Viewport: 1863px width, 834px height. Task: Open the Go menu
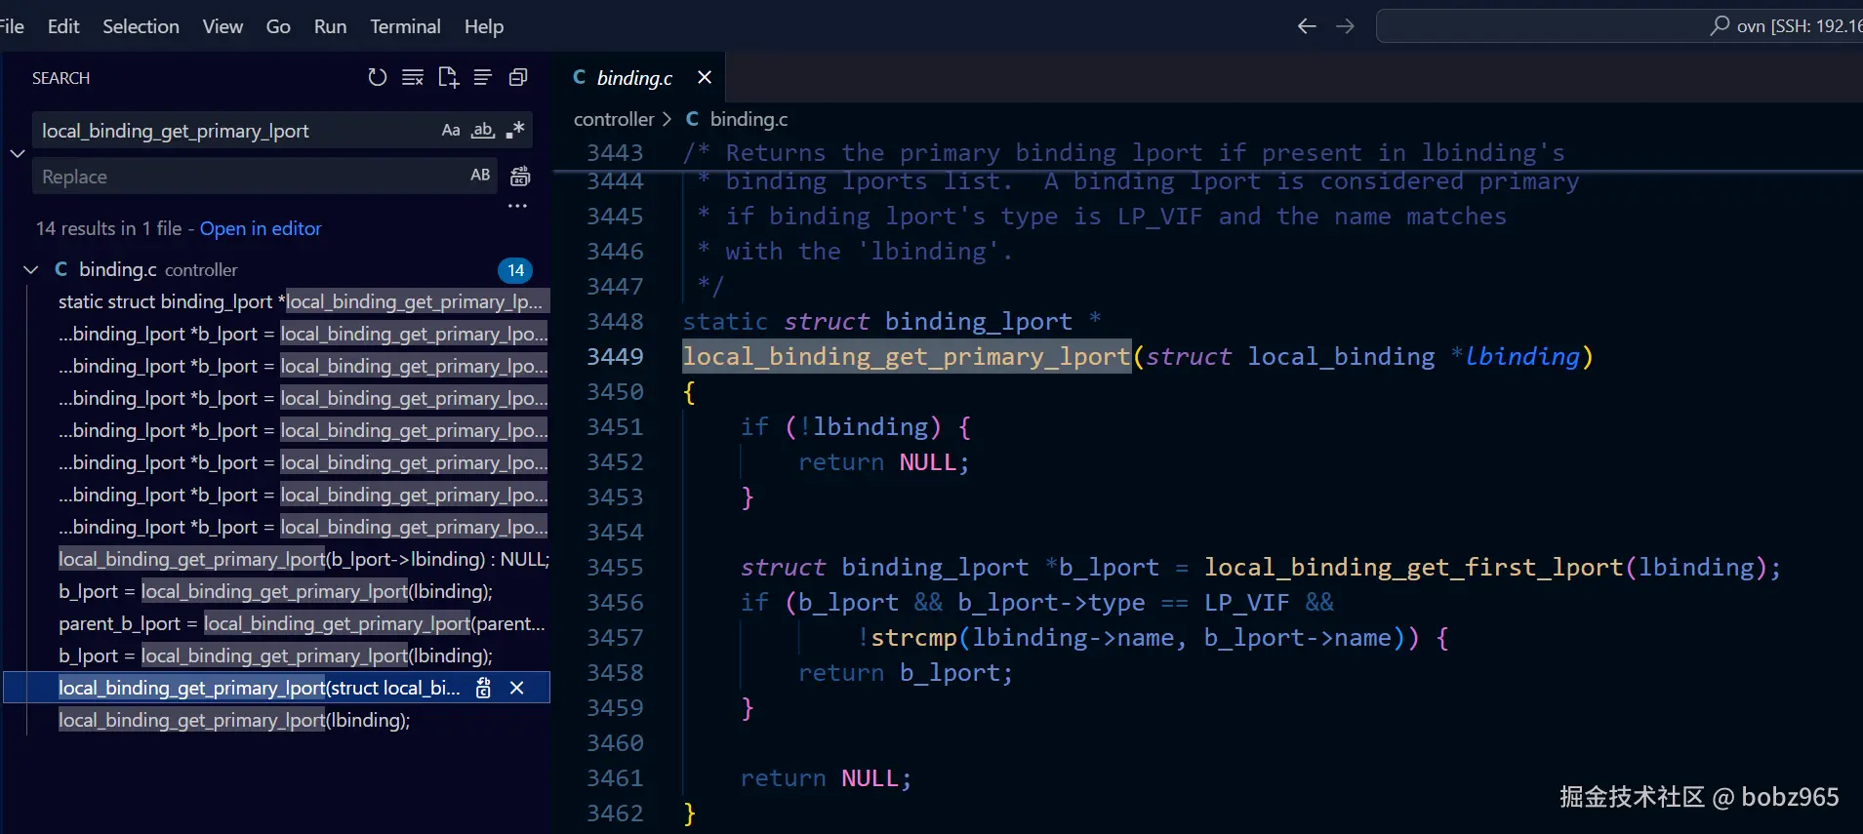(278, 26)
